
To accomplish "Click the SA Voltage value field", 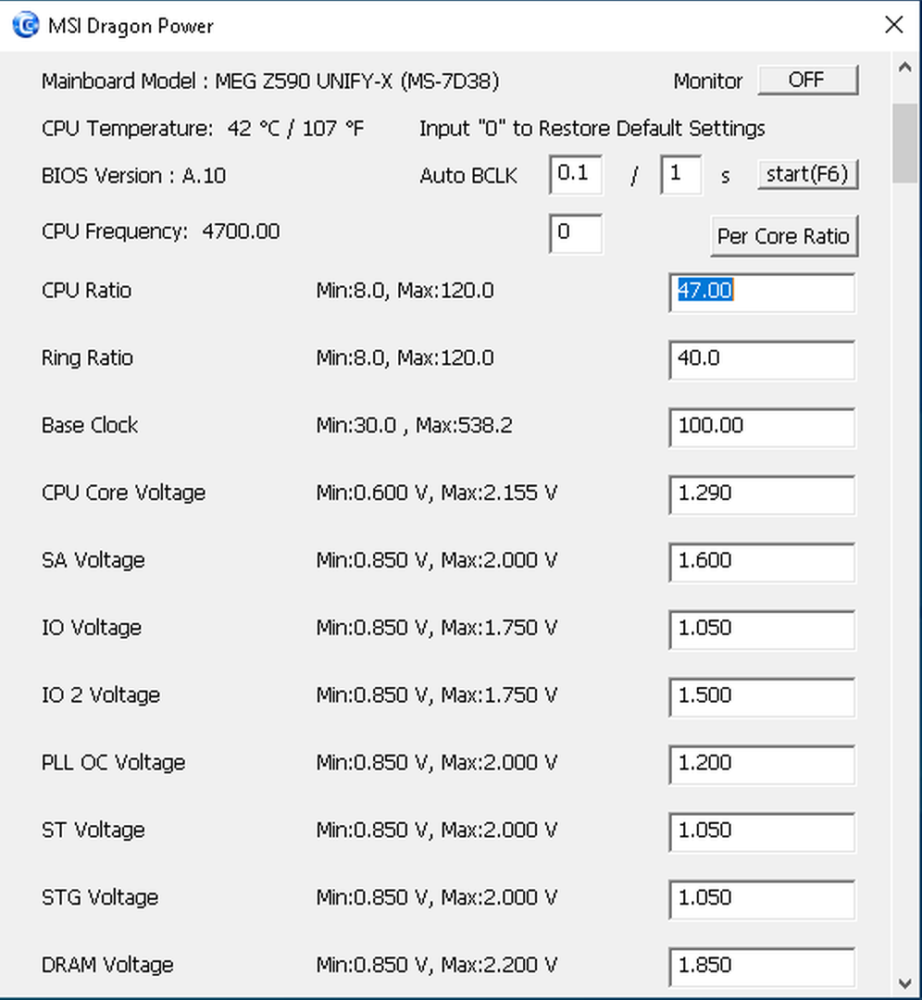I will tap(761, 563).
